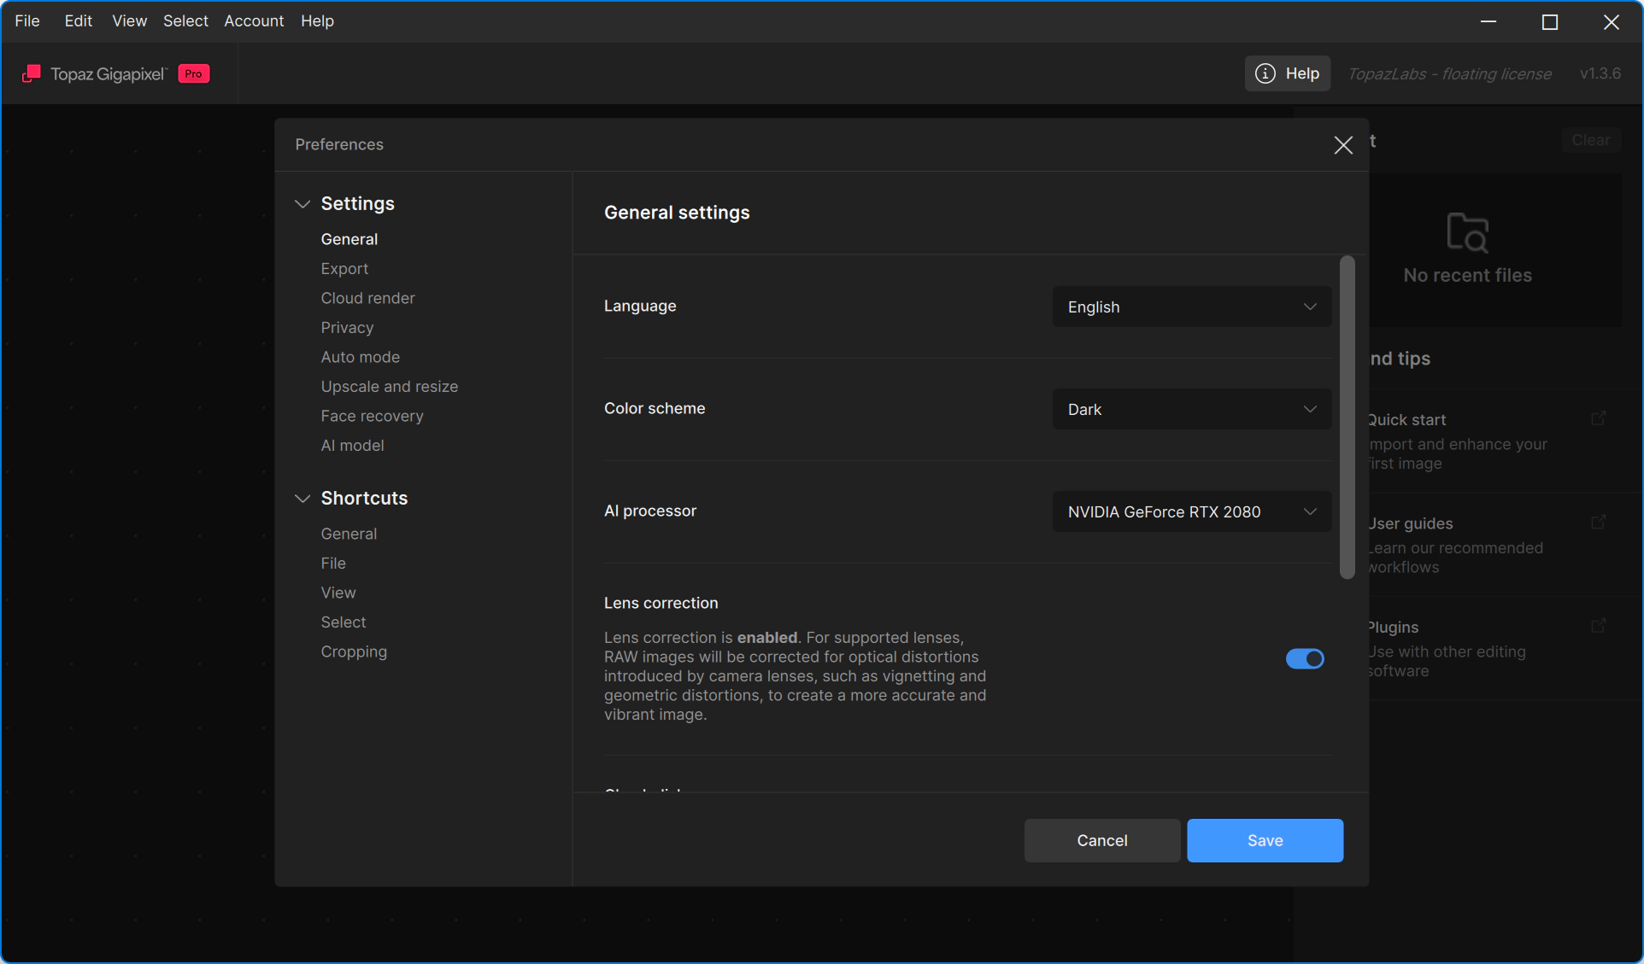Click the Topaz Gigapixel logo icon
The image size is (1644, 964).
pos(31,74)
